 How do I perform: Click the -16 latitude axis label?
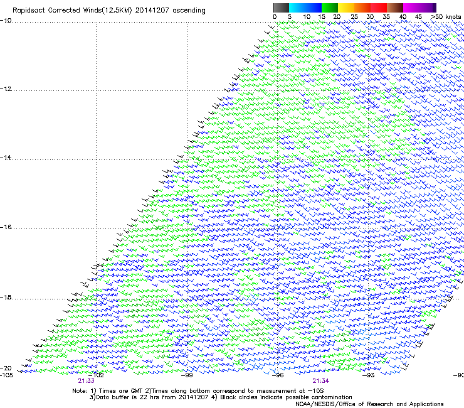[6, 227]
